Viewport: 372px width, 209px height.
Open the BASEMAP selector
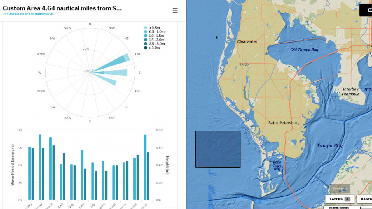[x=366, y=199]
